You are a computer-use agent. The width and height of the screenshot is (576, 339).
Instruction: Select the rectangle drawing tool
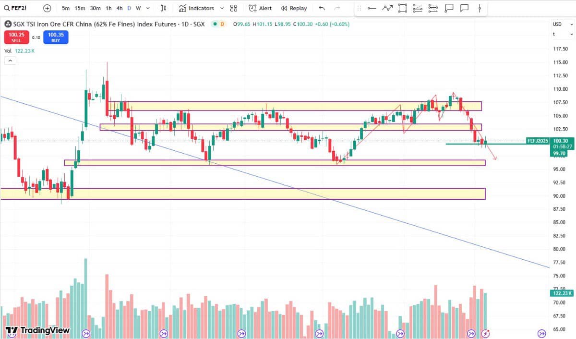click(x=402, y=8)
